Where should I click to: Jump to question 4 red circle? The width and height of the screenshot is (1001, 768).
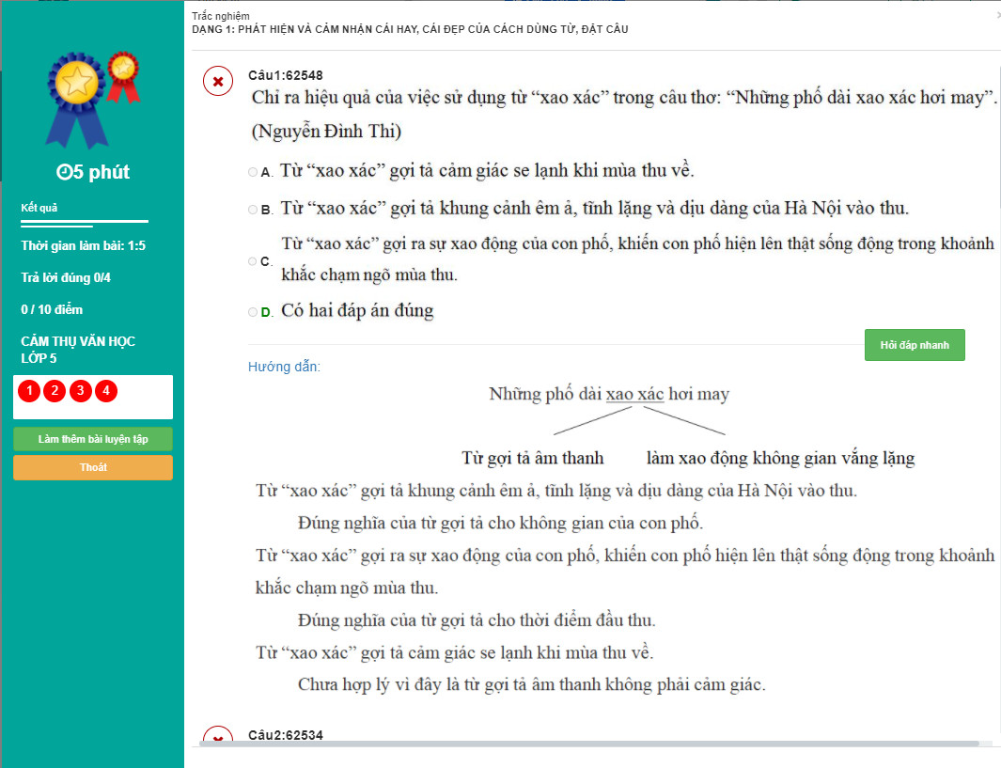point(106,391)
